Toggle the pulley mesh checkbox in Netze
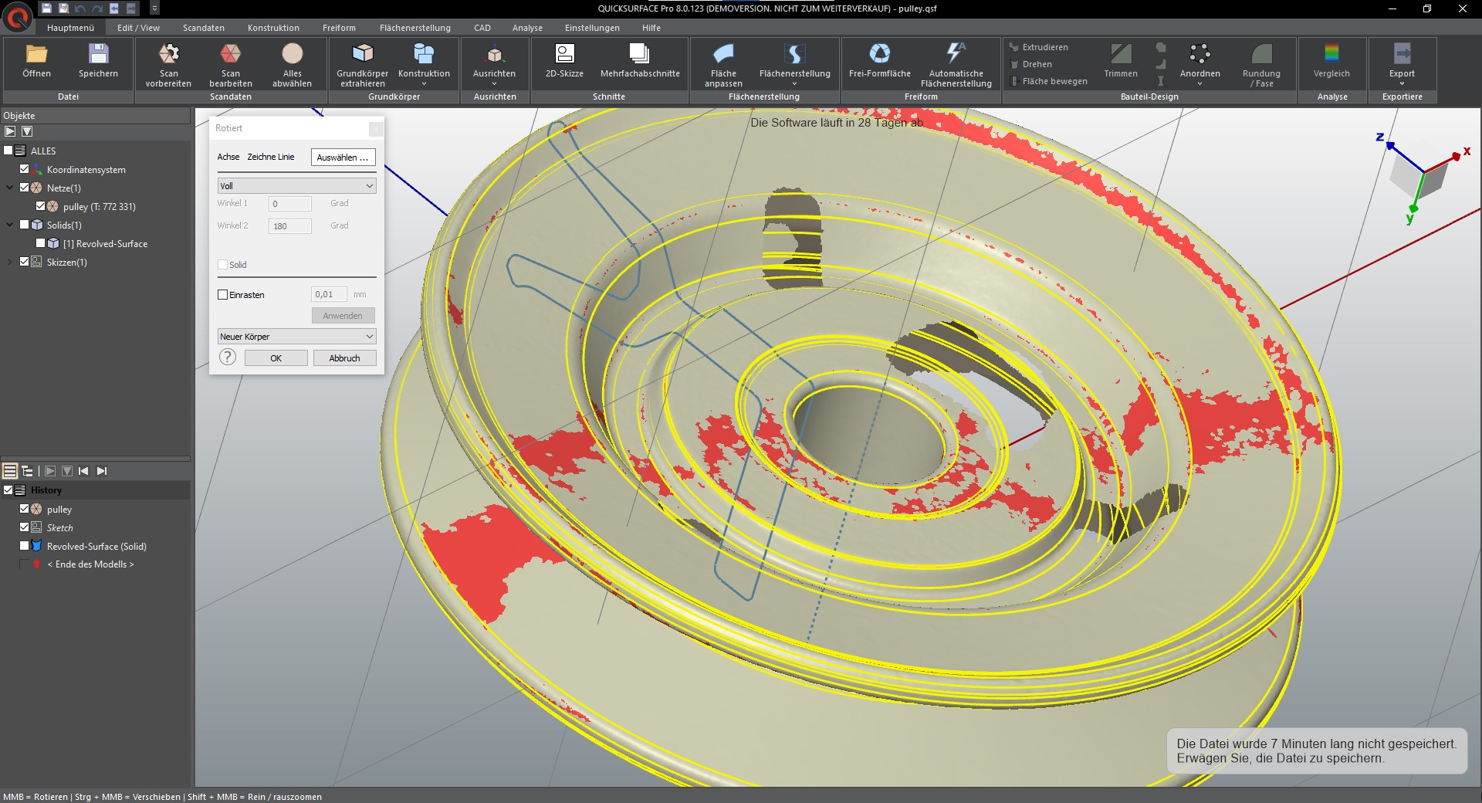 [41, 206]
